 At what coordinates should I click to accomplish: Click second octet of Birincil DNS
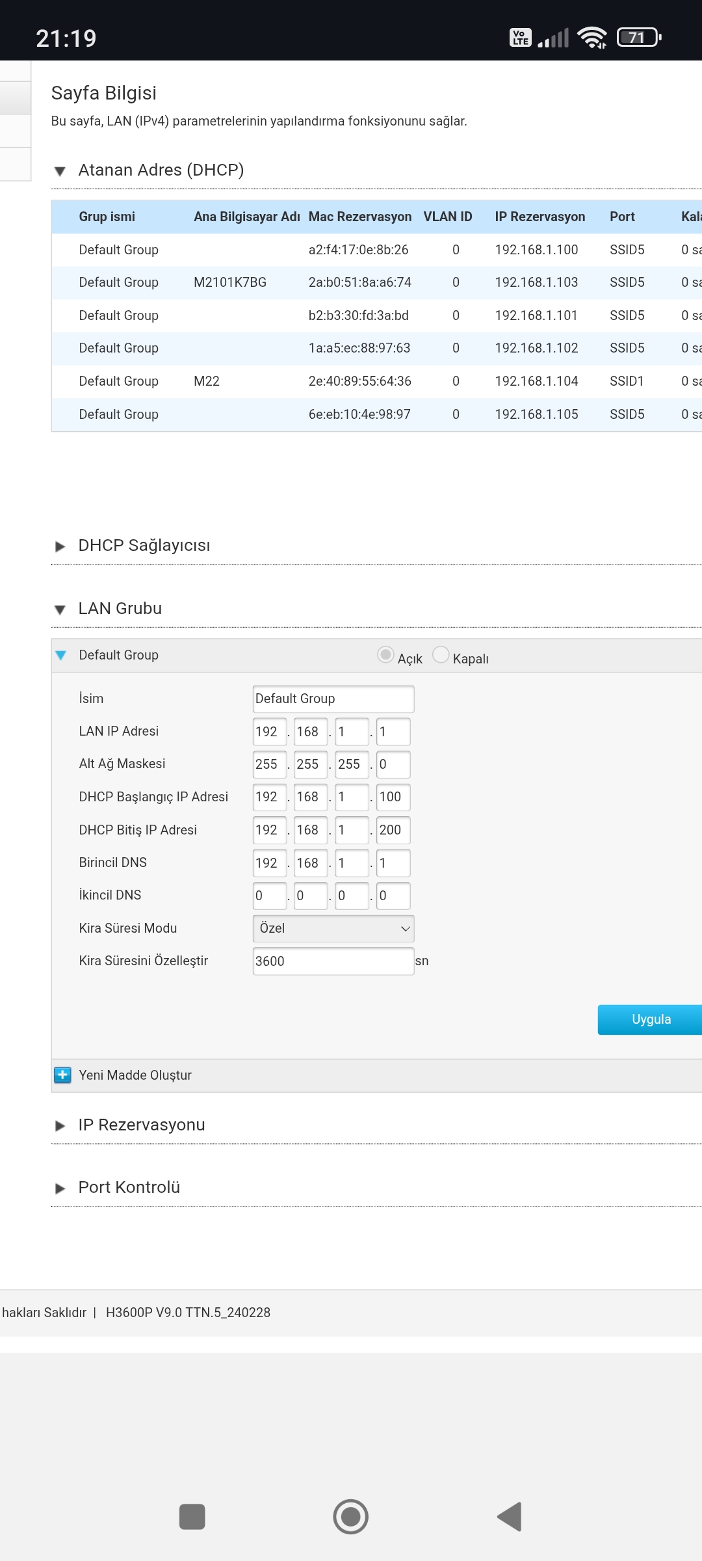[x=311, y=863]
